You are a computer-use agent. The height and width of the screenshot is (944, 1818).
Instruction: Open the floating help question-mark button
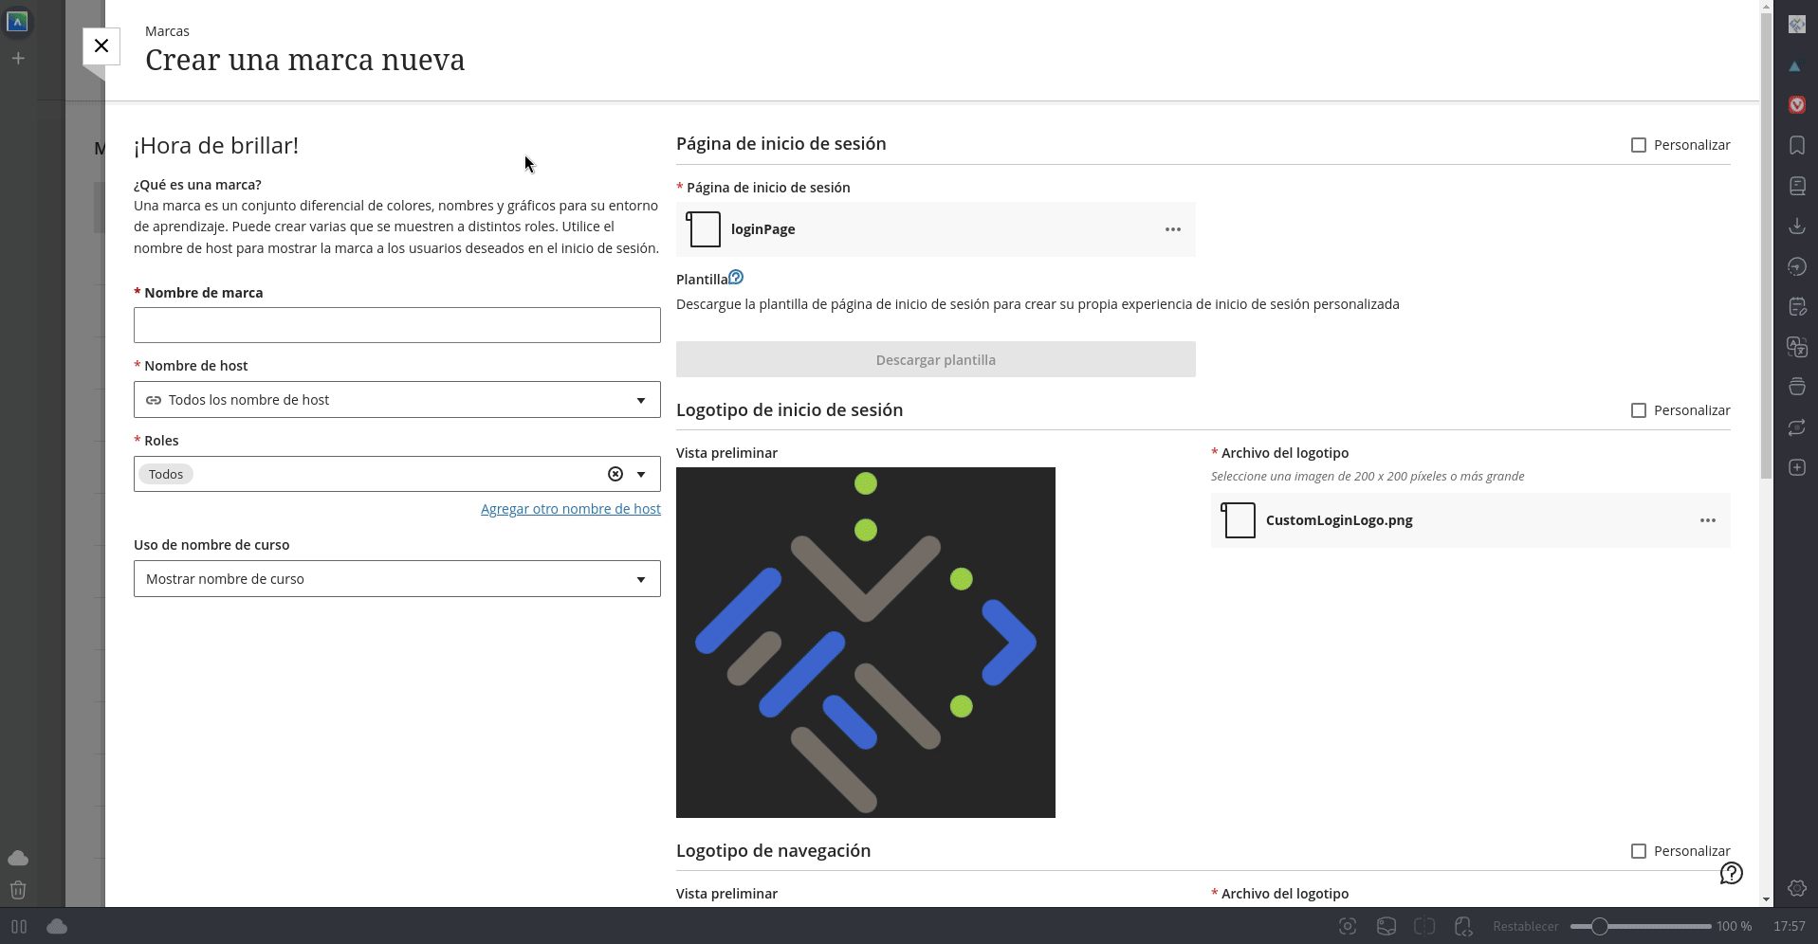tap(1732, 873)
